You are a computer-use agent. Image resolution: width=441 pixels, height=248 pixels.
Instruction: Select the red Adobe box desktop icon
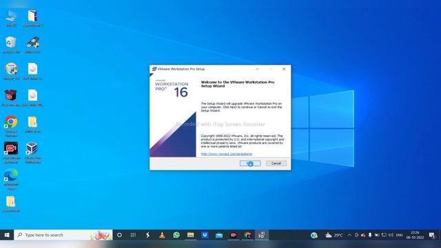click(11, 98)
